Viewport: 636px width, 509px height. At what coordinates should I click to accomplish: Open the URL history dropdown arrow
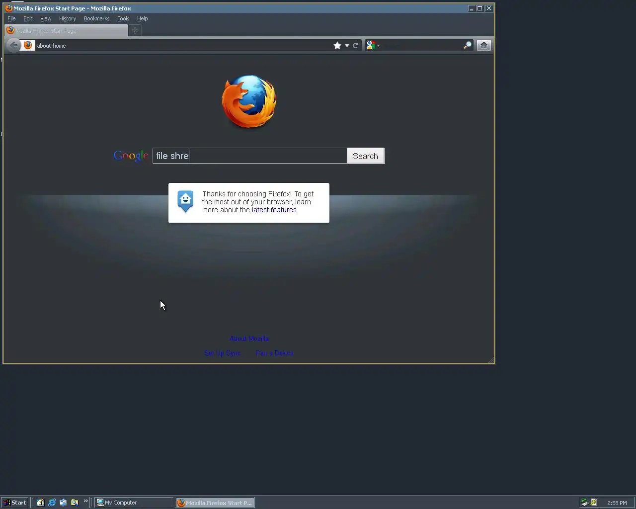(347, 45)
